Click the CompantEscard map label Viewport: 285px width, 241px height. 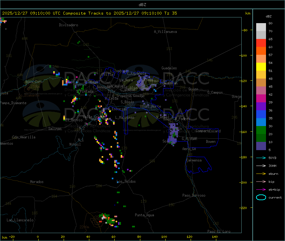pyautogui.click(x=208, y=131)
